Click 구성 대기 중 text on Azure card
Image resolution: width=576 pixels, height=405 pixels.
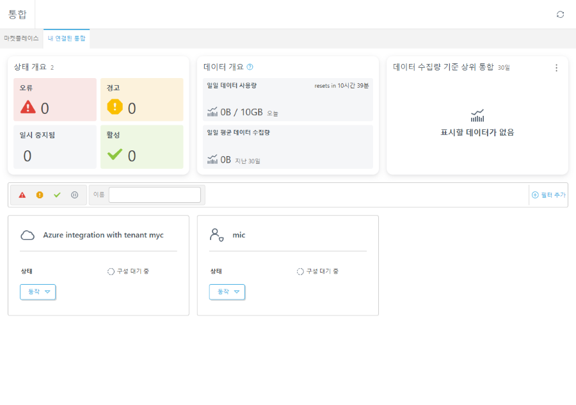pos(133,271)
